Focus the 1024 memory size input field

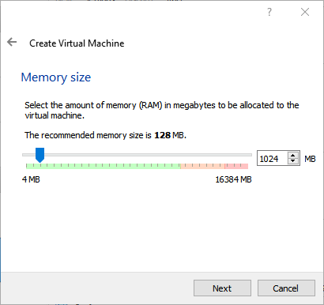(273, 159)
